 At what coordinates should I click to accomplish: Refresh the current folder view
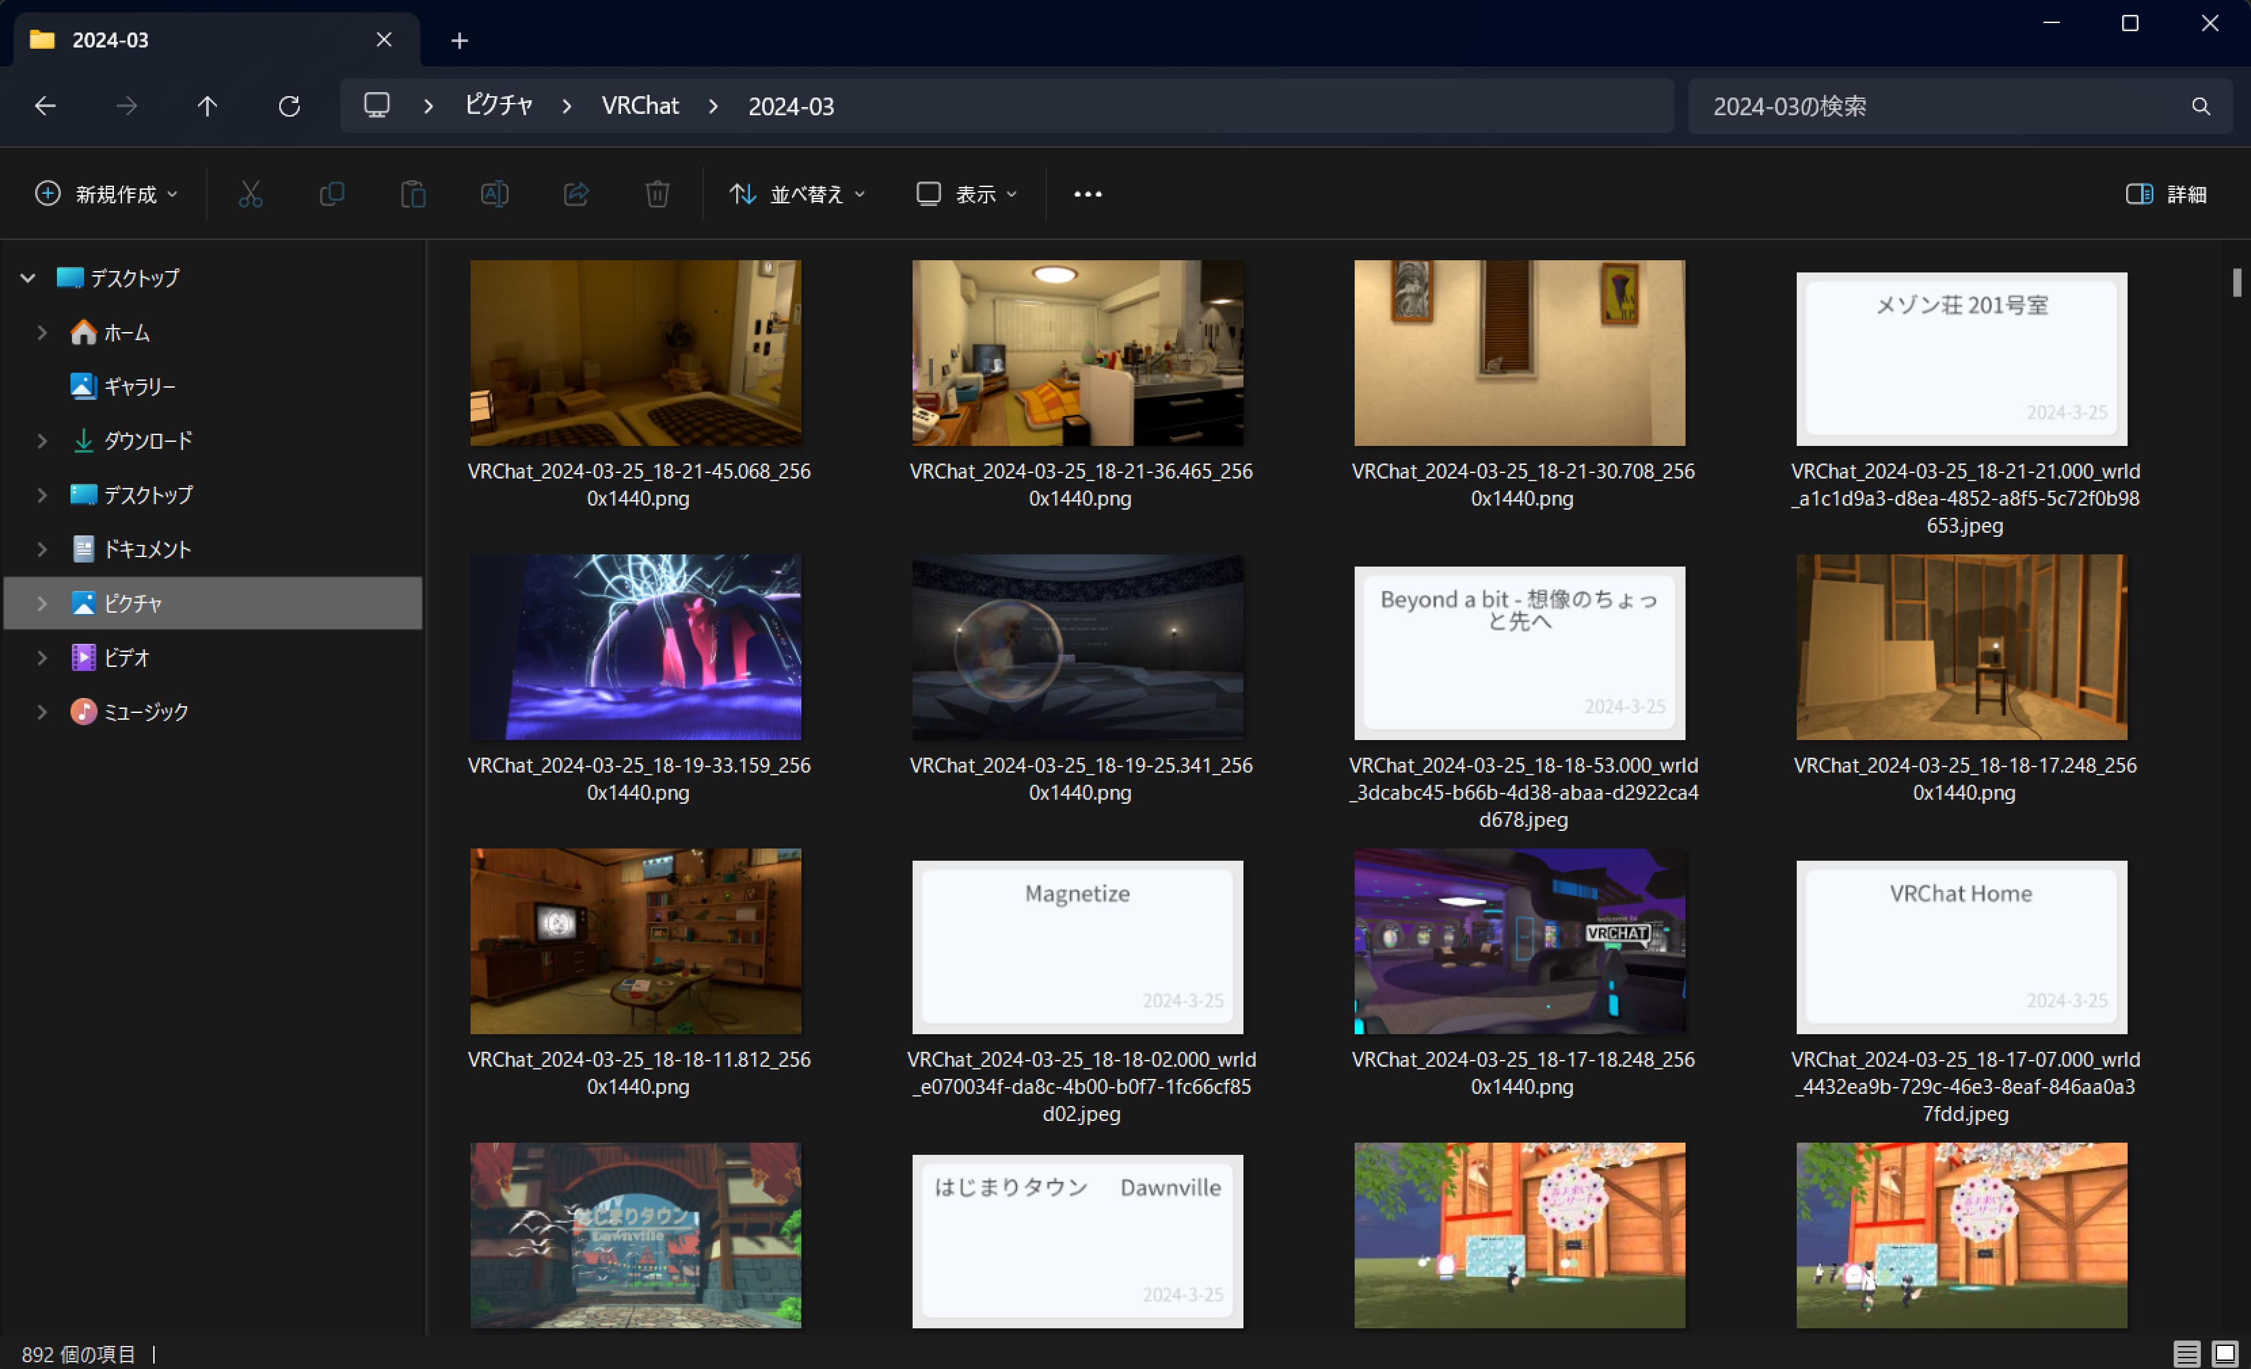(x=289, y=107)
